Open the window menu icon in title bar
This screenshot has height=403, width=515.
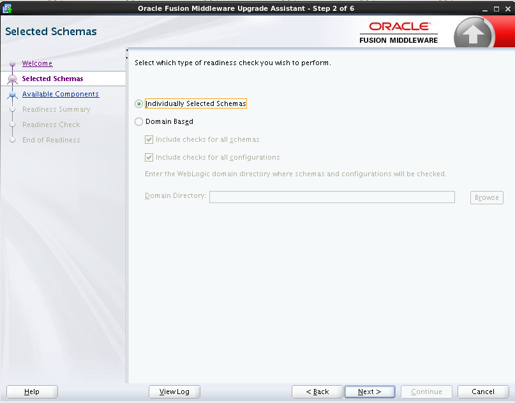click(7, 8)
